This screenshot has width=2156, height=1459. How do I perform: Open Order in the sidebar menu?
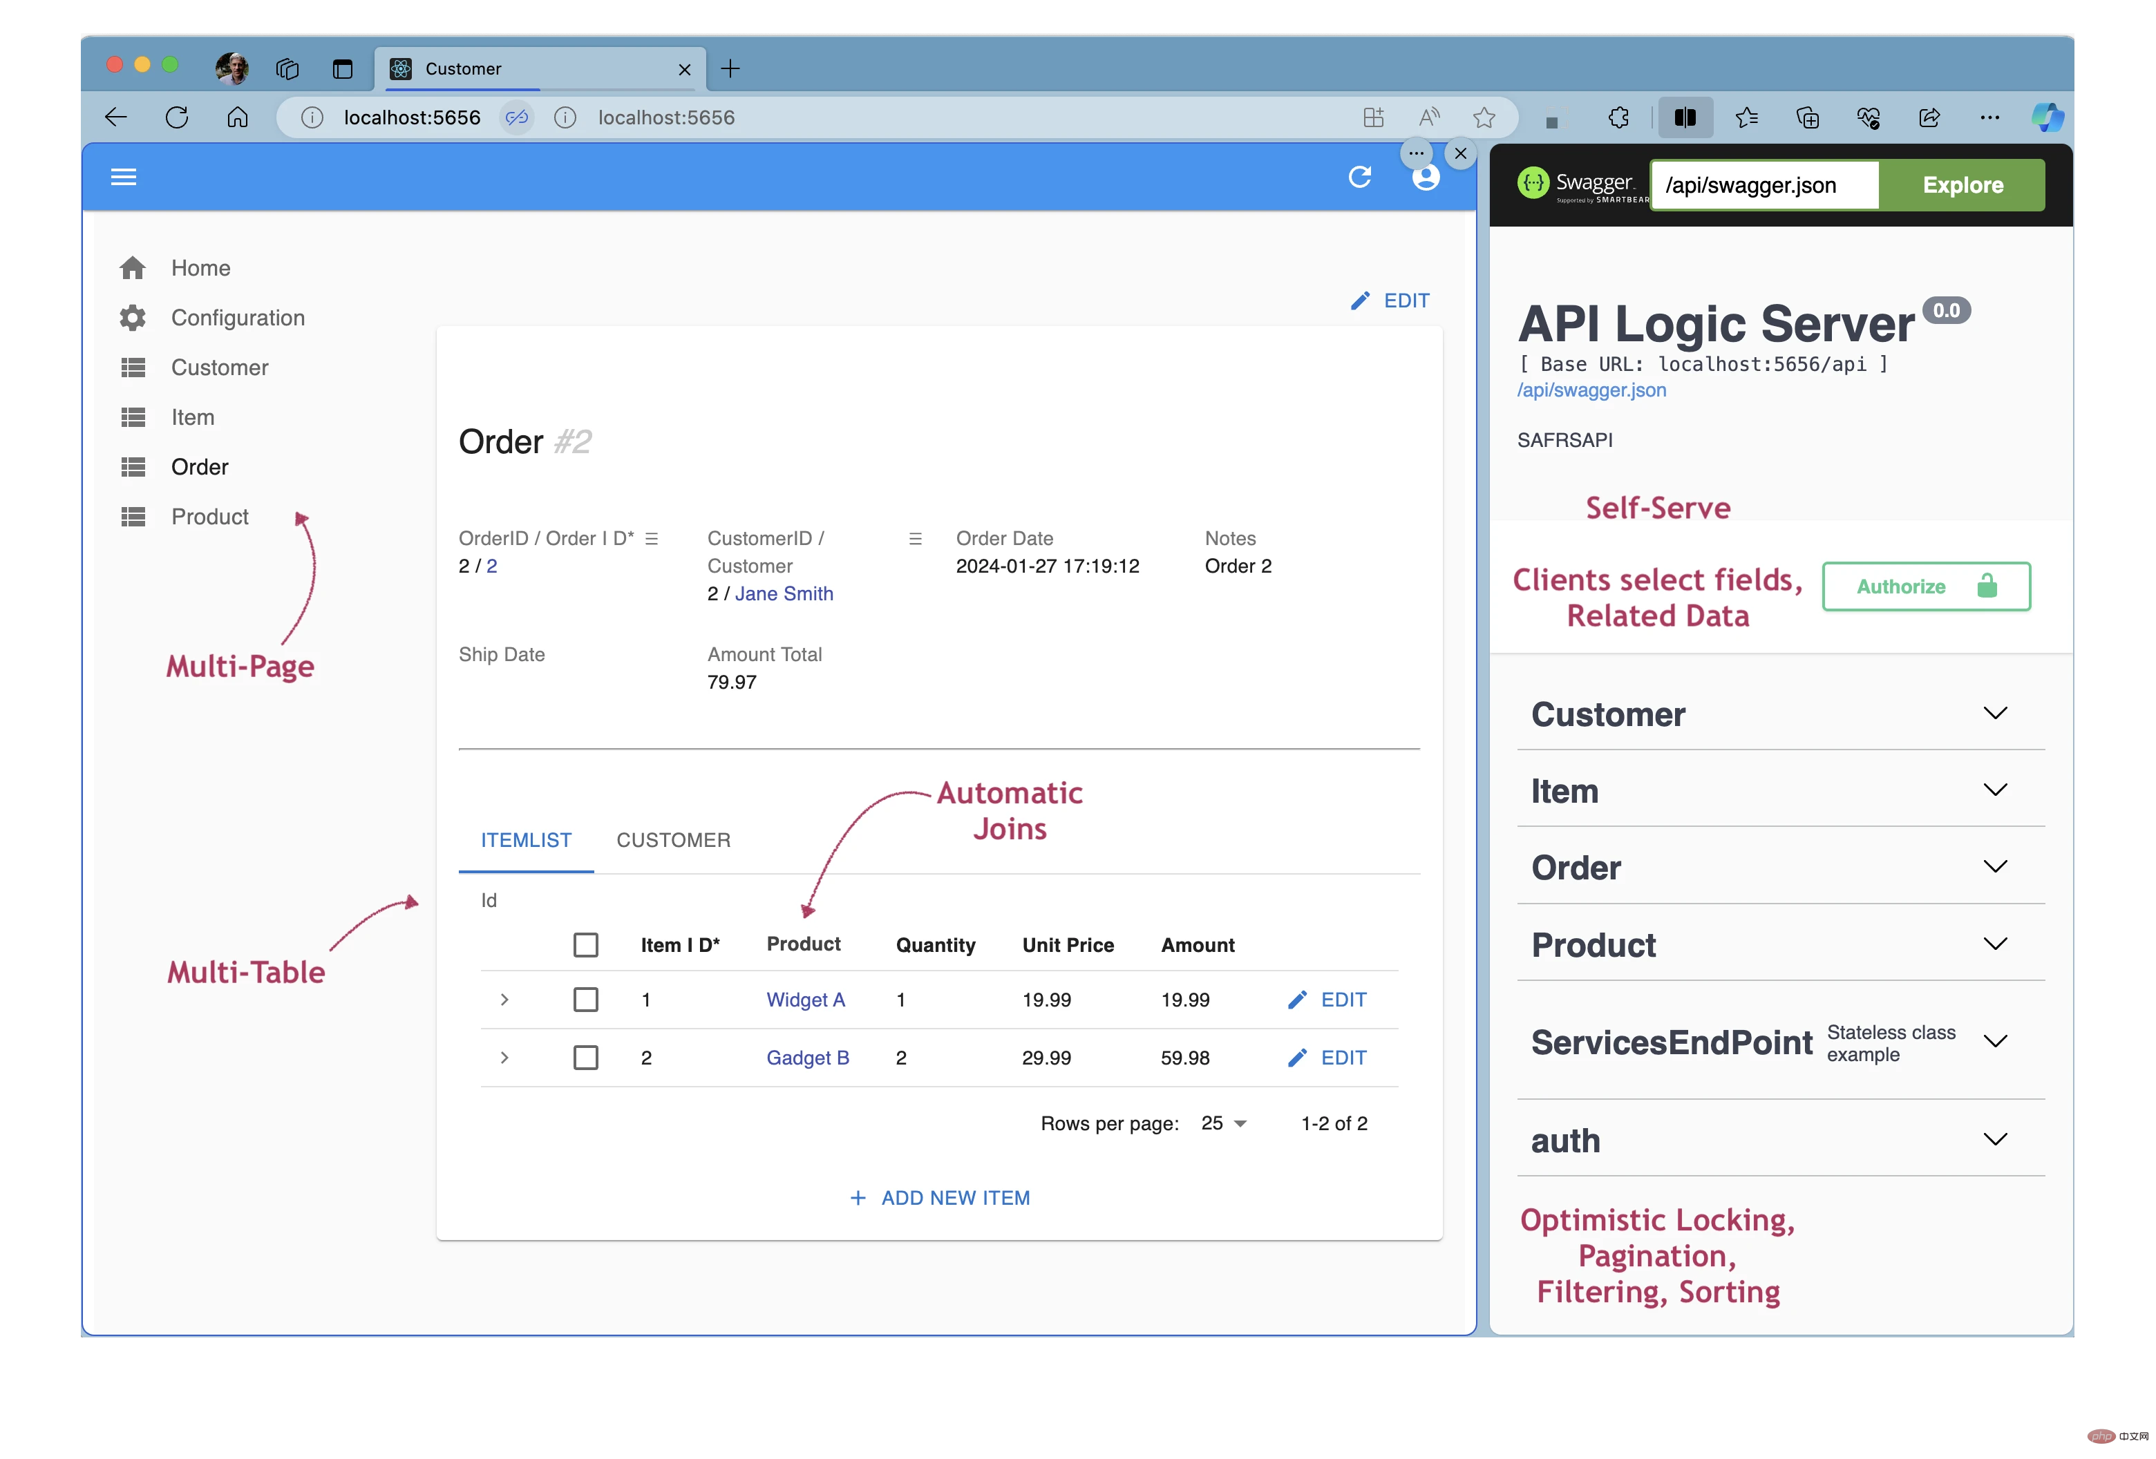click(200, 466)
